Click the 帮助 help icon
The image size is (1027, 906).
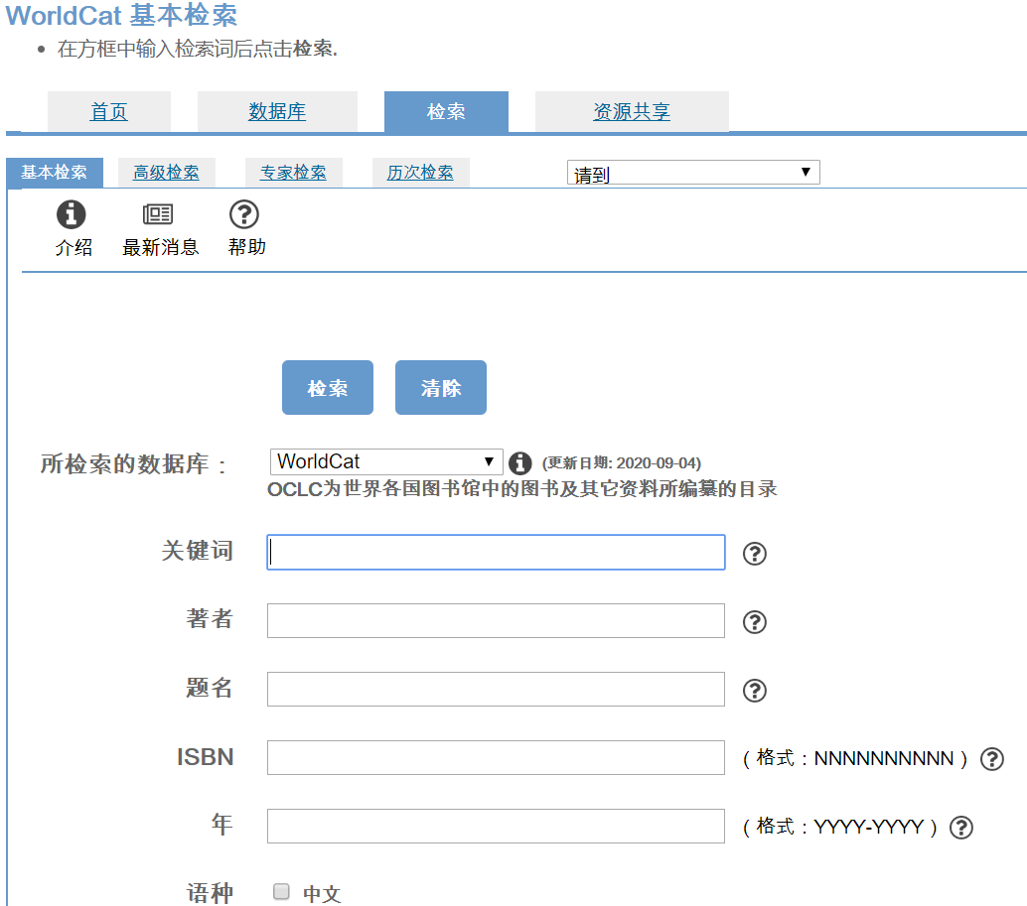(244, 214)
